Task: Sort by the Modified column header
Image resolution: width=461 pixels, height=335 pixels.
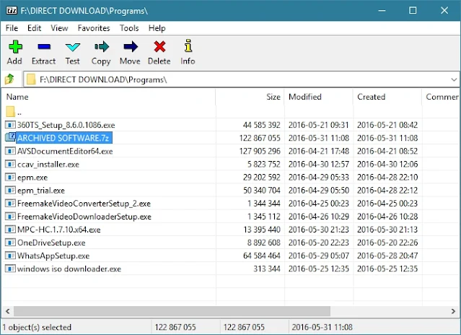Action: [x=319, y=97]
